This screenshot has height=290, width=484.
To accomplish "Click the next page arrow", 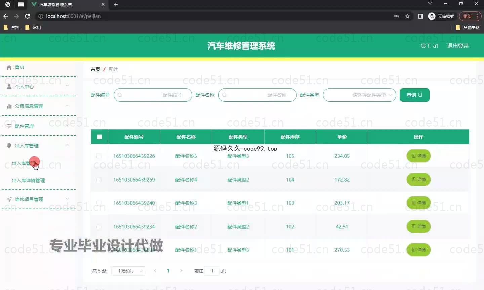I will [x=181, y=271].
